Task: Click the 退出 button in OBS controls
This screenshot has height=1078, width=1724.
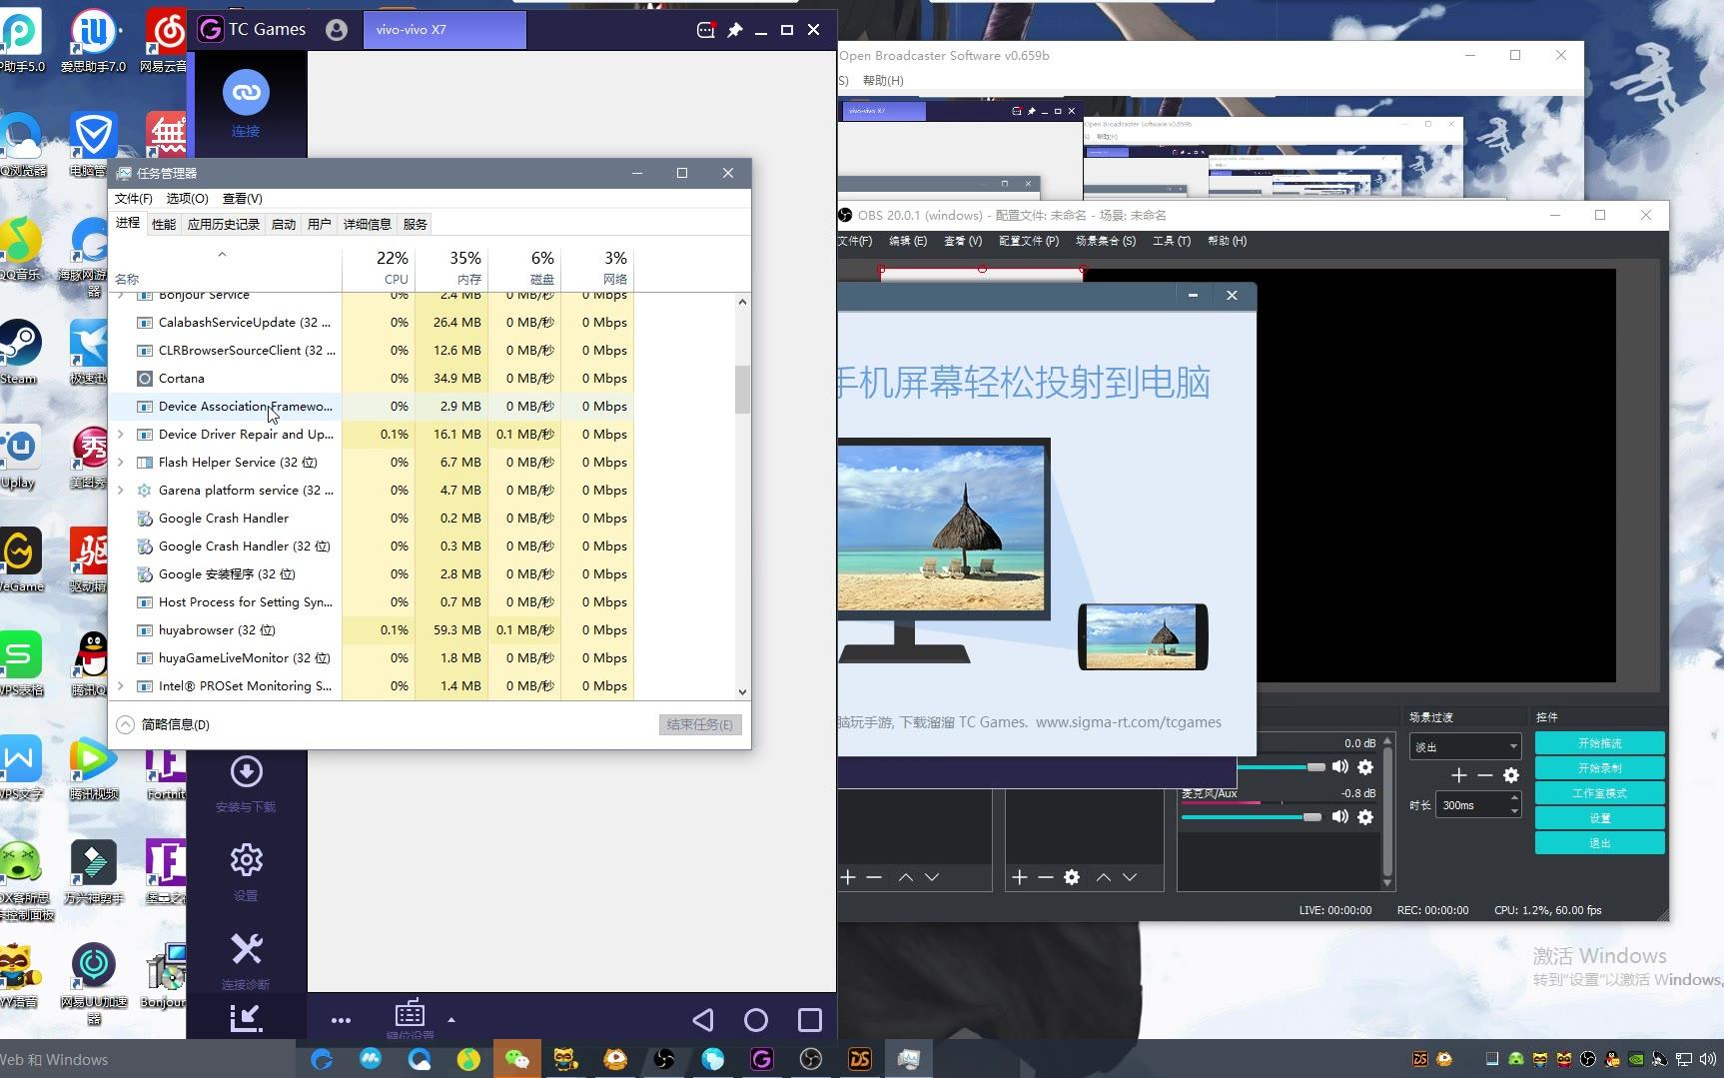Action: 1599,843
